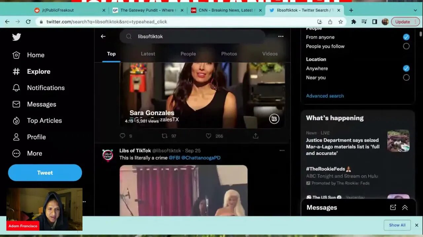Open the Chrome extensions puzzle icon
The image size is (423, 237).
click(354, 22)
